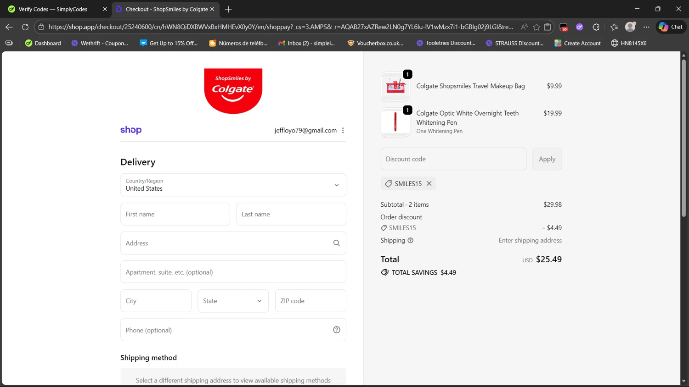This screenshot has height=387, width=689.
Task: Close the Verify Codes SimplyCodes tab
Action: [x=105, y=9]
